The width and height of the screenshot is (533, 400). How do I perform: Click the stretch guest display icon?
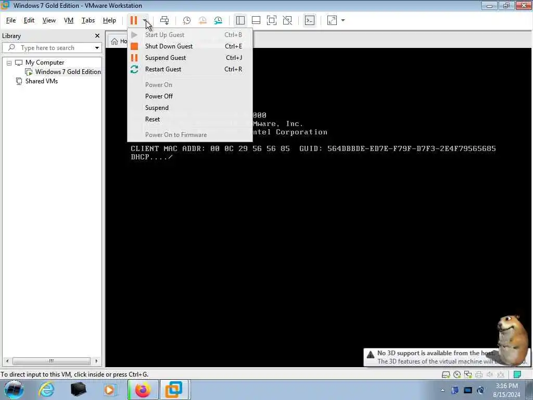332,20
